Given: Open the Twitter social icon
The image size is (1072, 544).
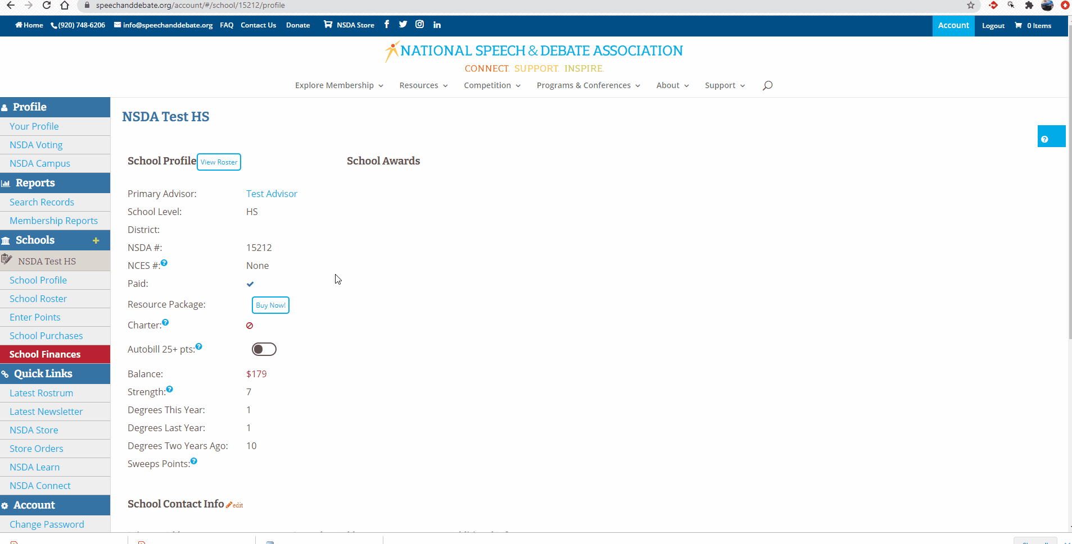Looking at the screenshot, I should 403,24.
